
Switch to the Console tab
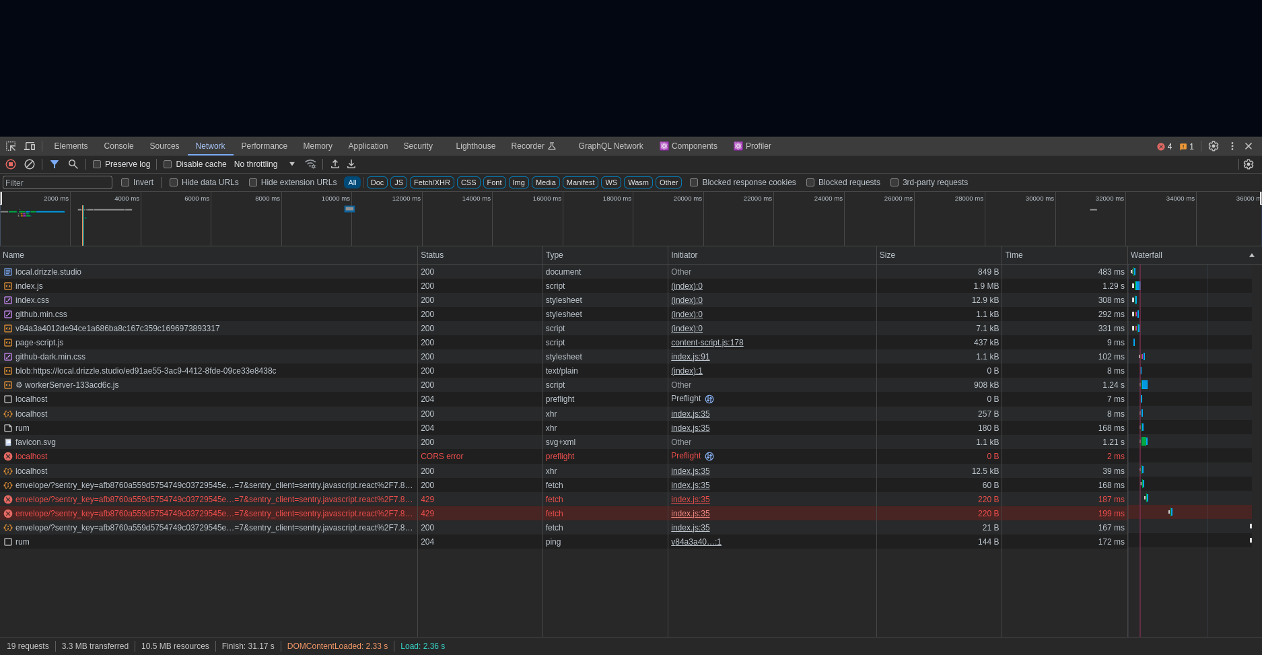pyautogui.click(x=118, y=146)
